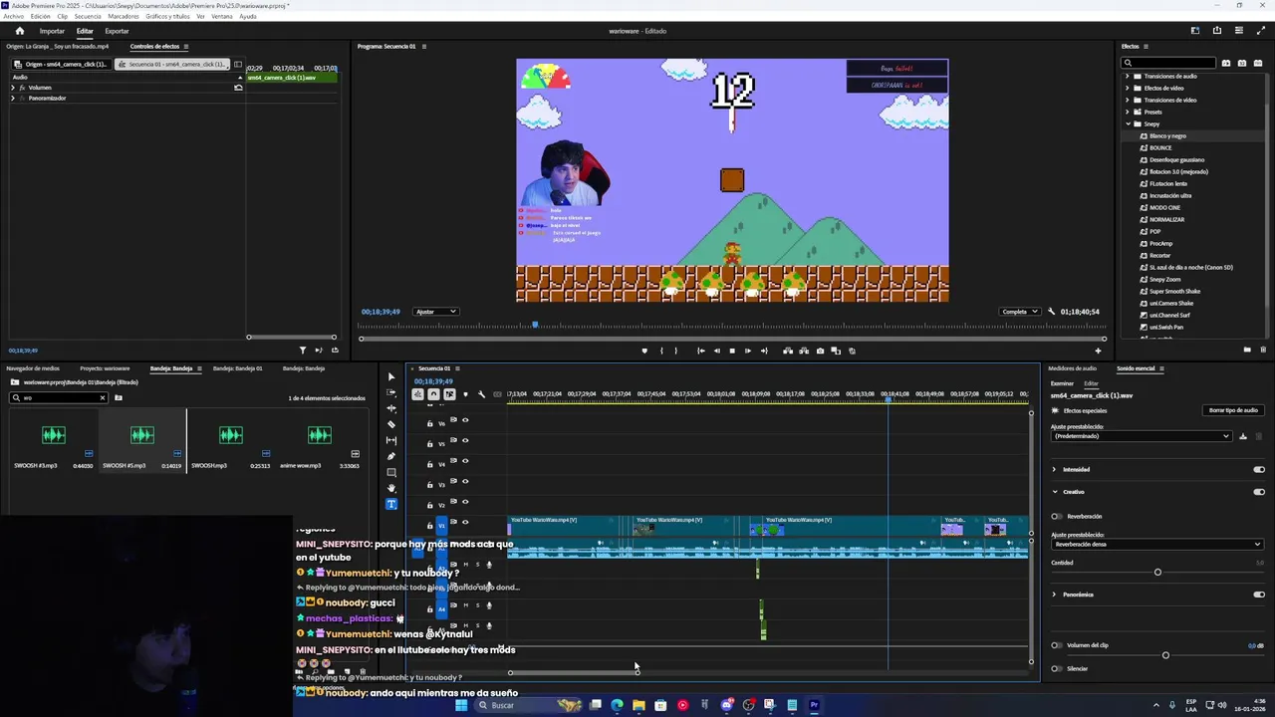Select the Selection tool arrow
Image resolution: width=1275 pixels, height=717 pixels.
click(390, 376)
